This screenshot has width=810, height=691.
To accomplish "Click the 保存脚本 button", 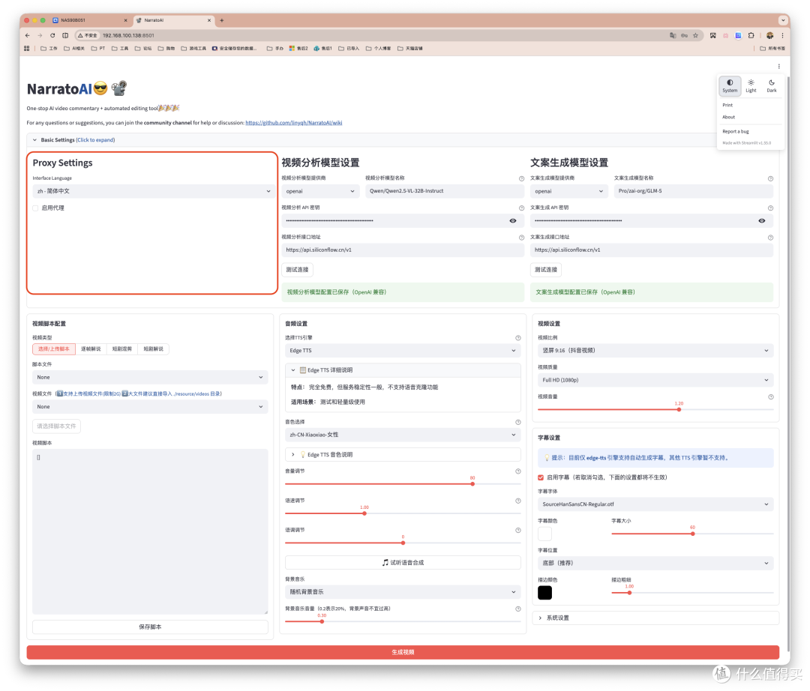I will coord(150,627).
